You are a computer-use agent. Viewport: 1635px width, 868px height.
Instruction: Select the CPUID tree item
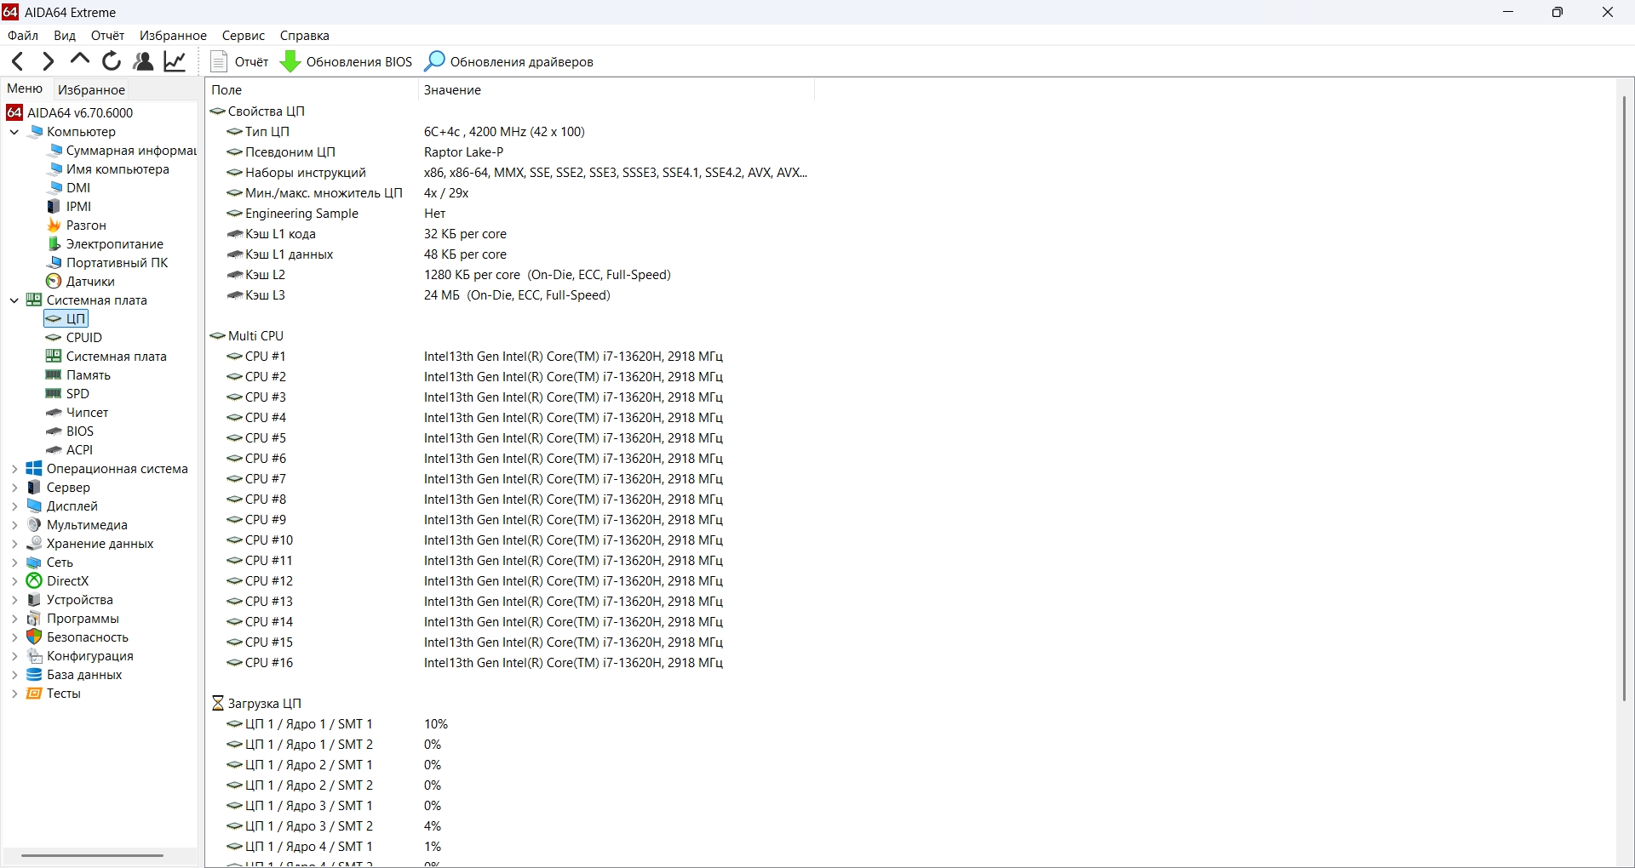(x=74, y=338)
